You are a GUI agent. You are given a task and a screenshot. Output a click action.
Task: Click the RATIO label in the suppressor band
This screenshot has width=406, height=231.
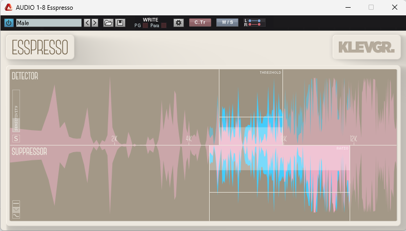pos(342,148)
